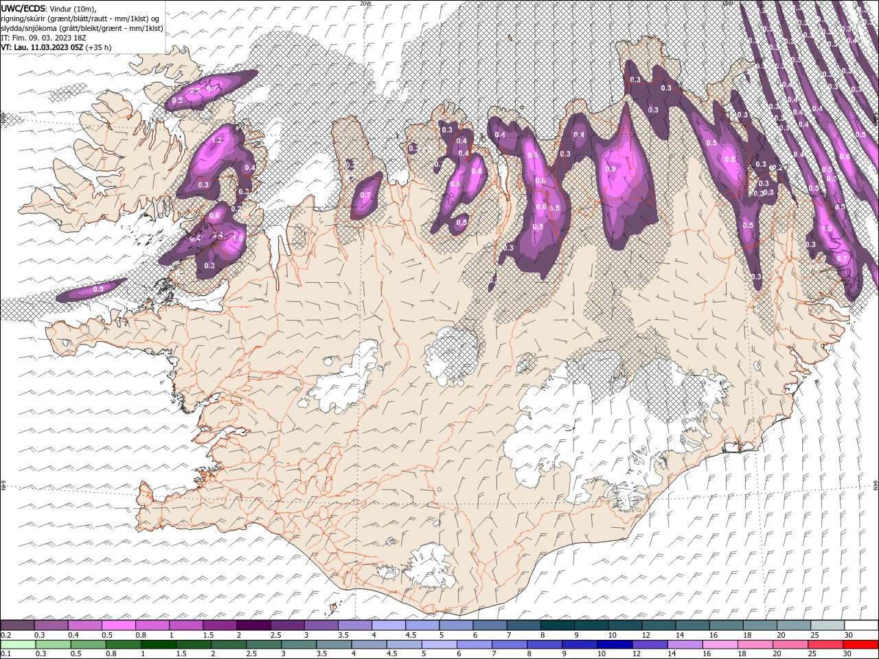879x659 pixels.
Task: Pick the pale green 0.1 rain legend swatch
Action: tap(18, 645)
